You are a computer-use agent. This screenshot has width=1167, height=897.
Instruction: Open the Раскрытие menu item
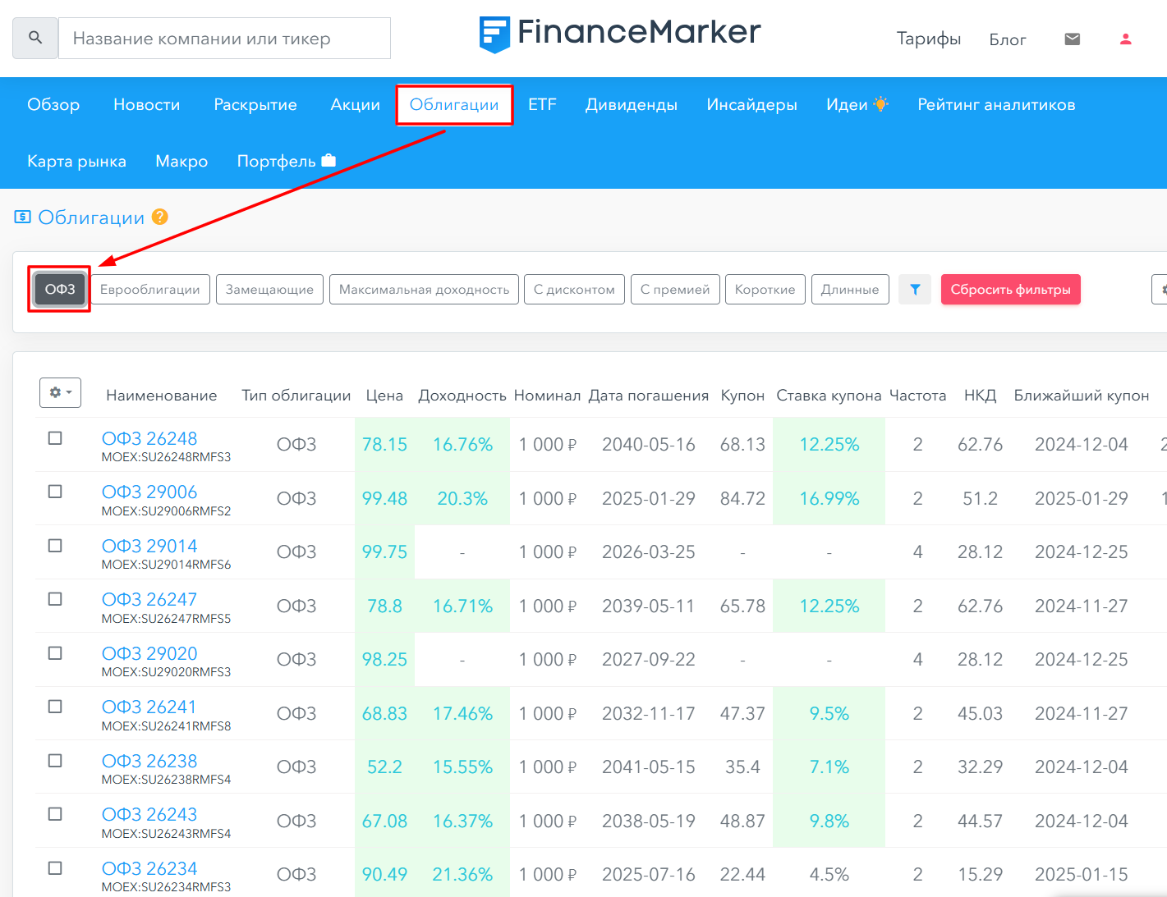click(x=255, y=104)
